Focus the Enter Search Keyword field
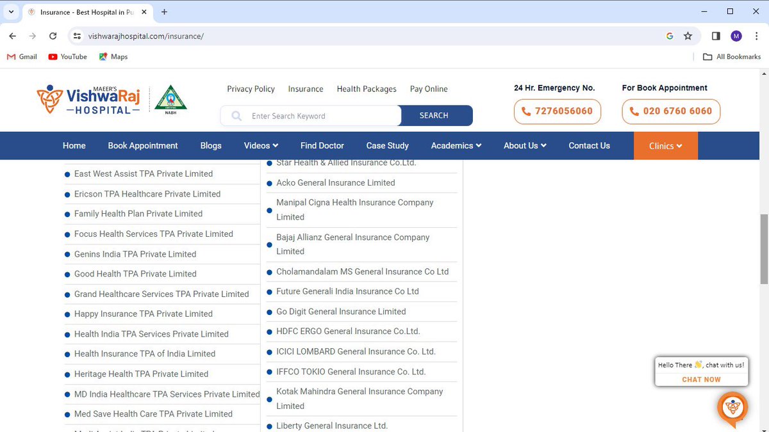This screenshot has width=769, height=432. click(x=311, y=116)
